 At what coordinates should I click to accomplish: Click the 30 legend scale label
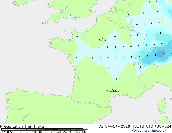coord(59,132)
